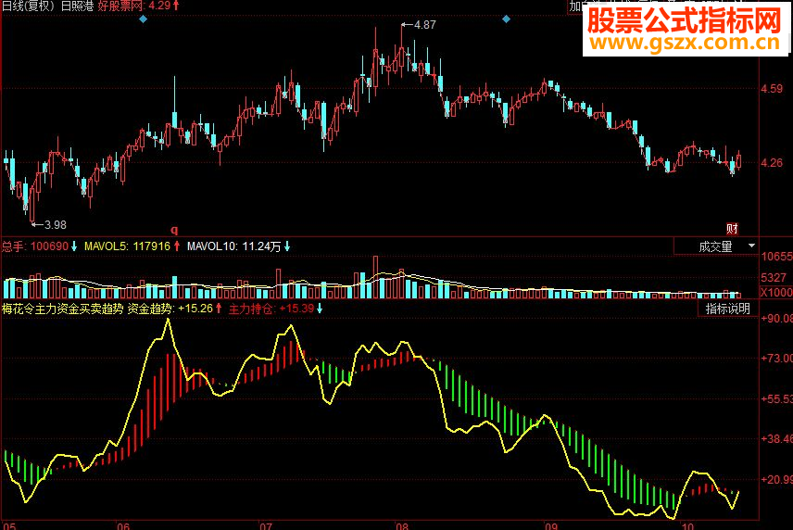The width and height of the screenshot is (793, 530).
Task: Click the 4.59 price axis label
Action: [772, 89]
